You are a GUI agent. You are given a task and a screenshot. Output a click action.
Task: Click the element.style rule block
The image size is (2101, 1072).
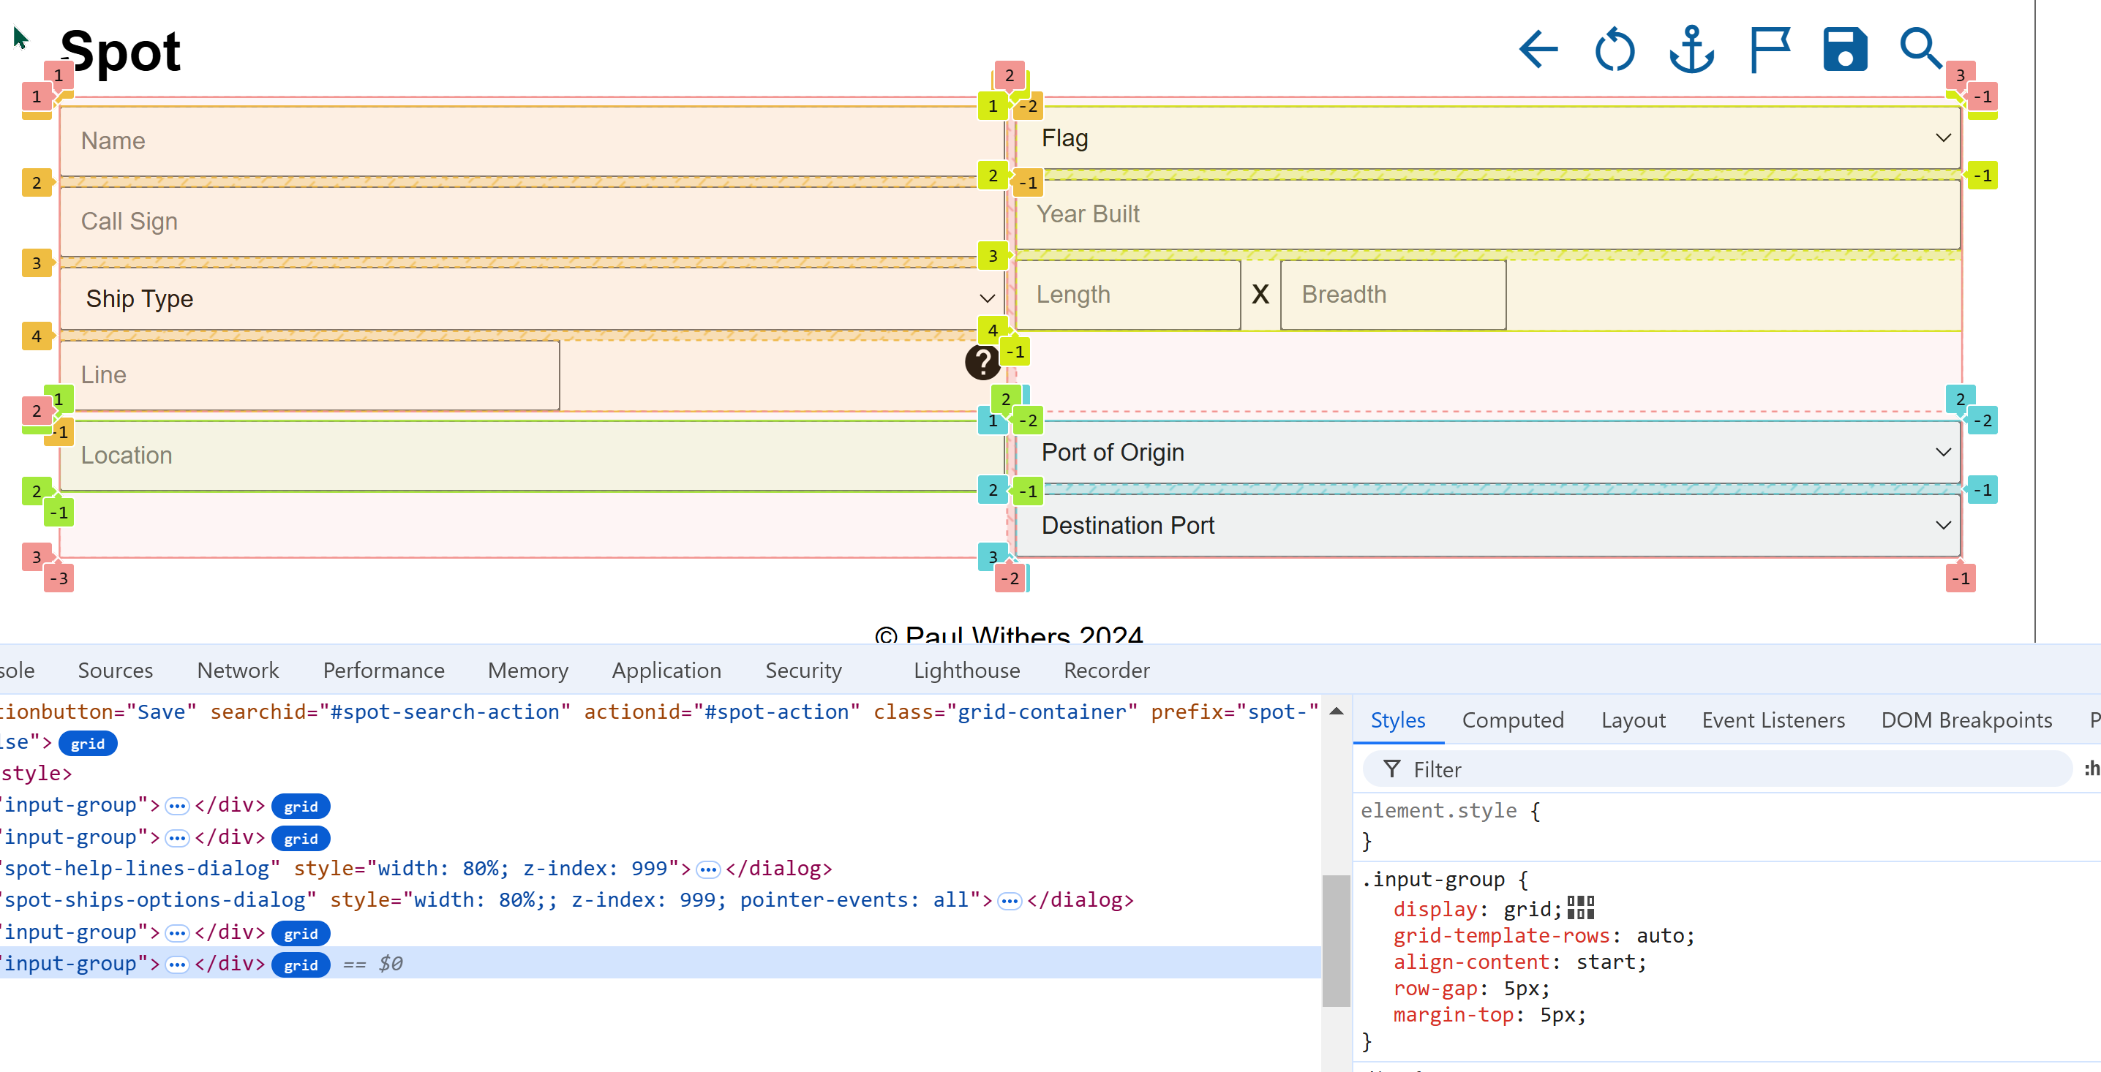pyautogui.click(x=1727, y=825)
